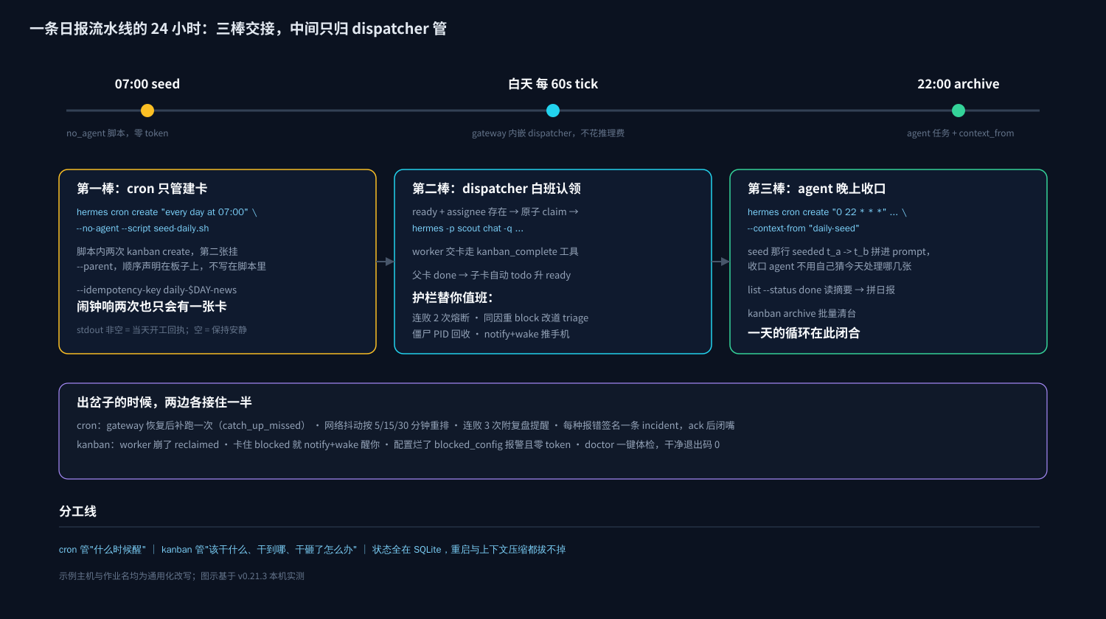This screenshot has width=1106, height=619.
Task: Click "agent 任务 + context_from" caption
Action: pyautogui.click(x=960, y=133)
